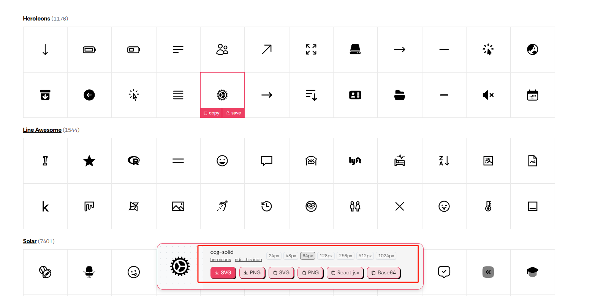
Task: Click copy under the selected cog icon
Action: point(211,113)
